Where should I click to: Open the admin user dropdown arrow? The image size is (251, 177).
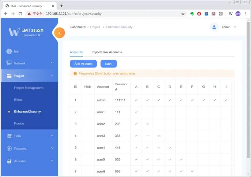click(x=235, y=27)
